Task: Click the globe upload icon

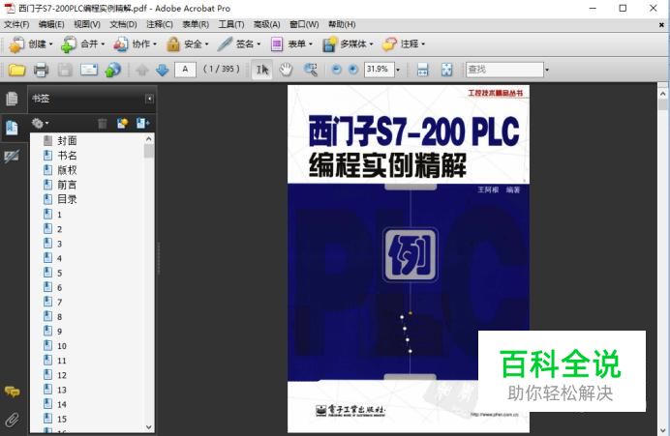Action: [x=113, y=70]
